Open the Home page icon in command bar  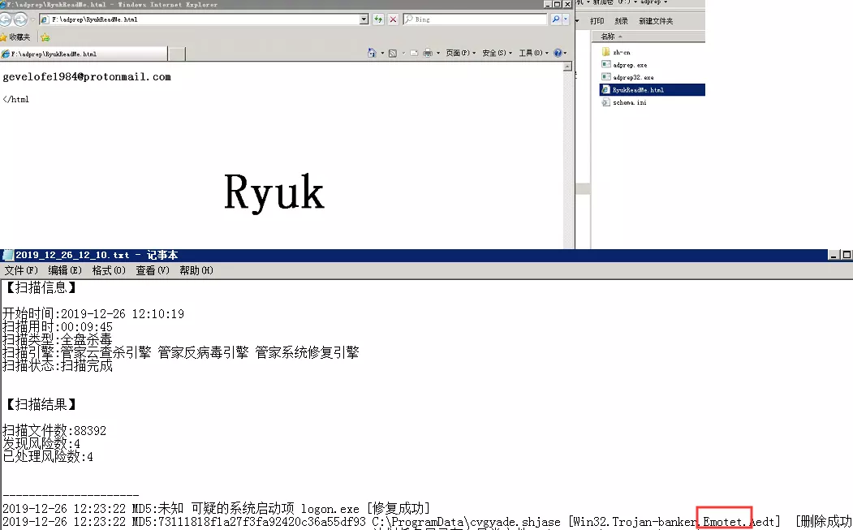pos(373,53)
